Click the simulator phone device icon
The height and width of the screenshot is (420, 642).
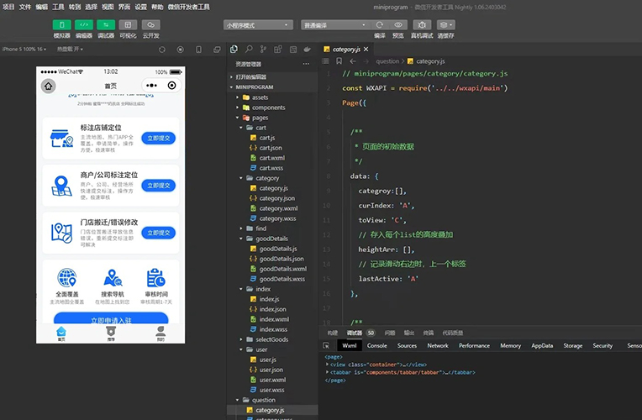(198, 50)
